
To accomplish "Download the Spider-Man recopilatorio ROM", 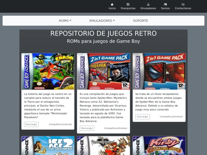I will [x=143, y=116].
